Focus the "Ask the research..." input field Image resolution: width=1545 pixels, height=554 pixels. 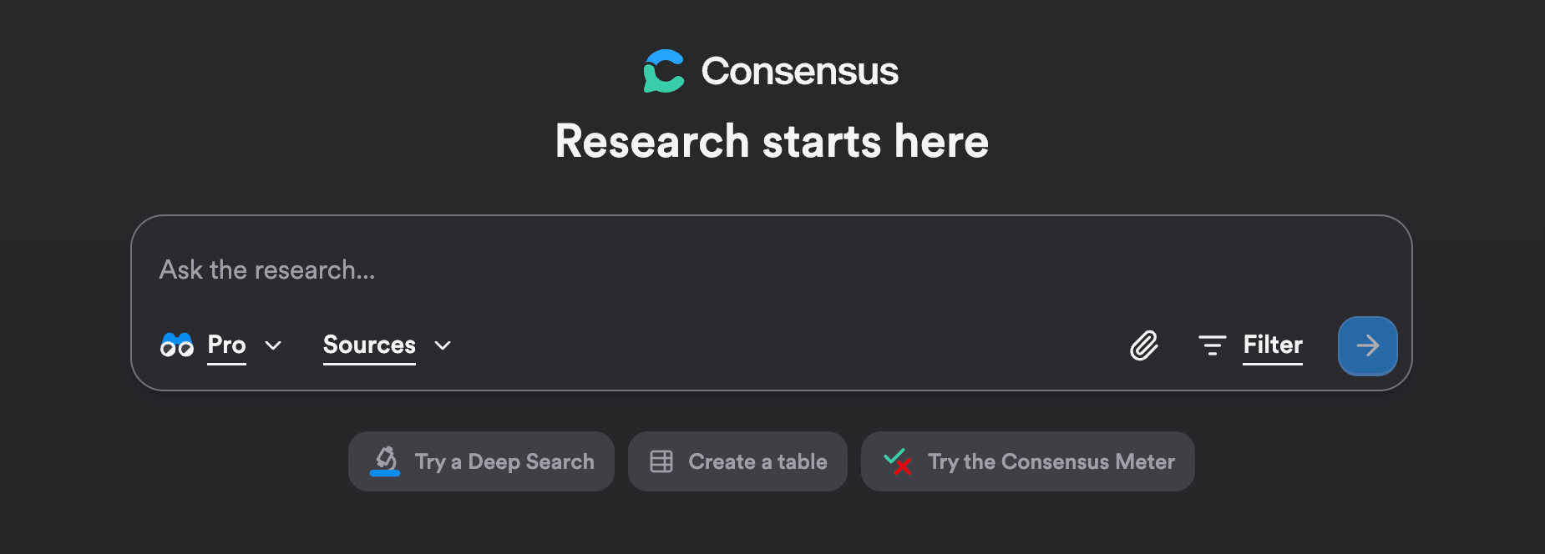[585, 269]
